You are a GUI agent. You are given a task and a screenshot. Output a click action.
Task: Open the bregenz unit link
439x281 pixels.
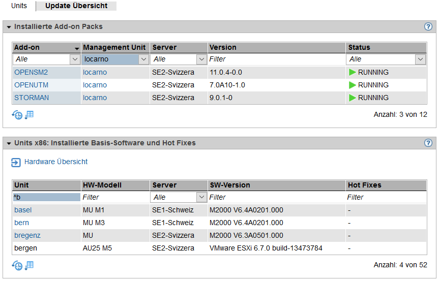click(27, 236)
